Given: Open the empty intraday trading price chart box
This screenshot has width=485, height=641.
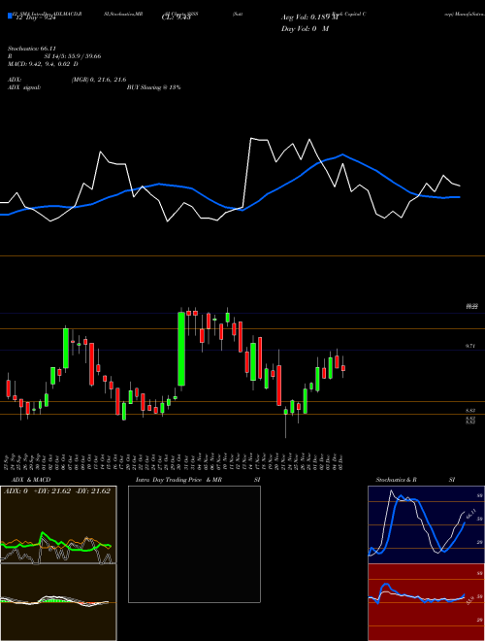Looking at the screenshot, I should click(194, 544).
